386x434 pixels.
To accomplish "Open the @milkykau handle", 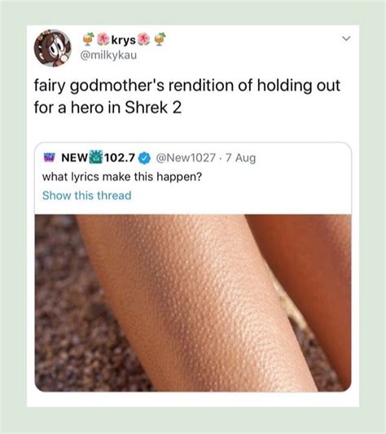I will click(x=108, y=55).
